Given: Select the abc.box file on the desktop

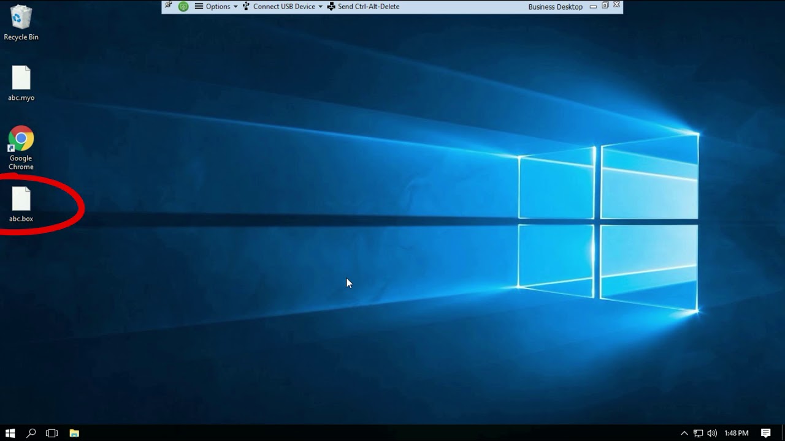Looking at the screenshot, I should (21, 205).
